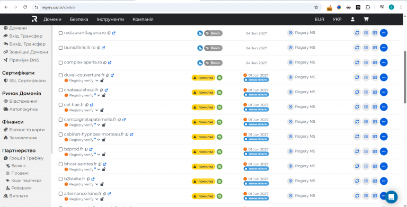The image size is (407, 207).
Task: Click the unlock padlock icon under cel-hair.fr
Action: click(102, 110)
